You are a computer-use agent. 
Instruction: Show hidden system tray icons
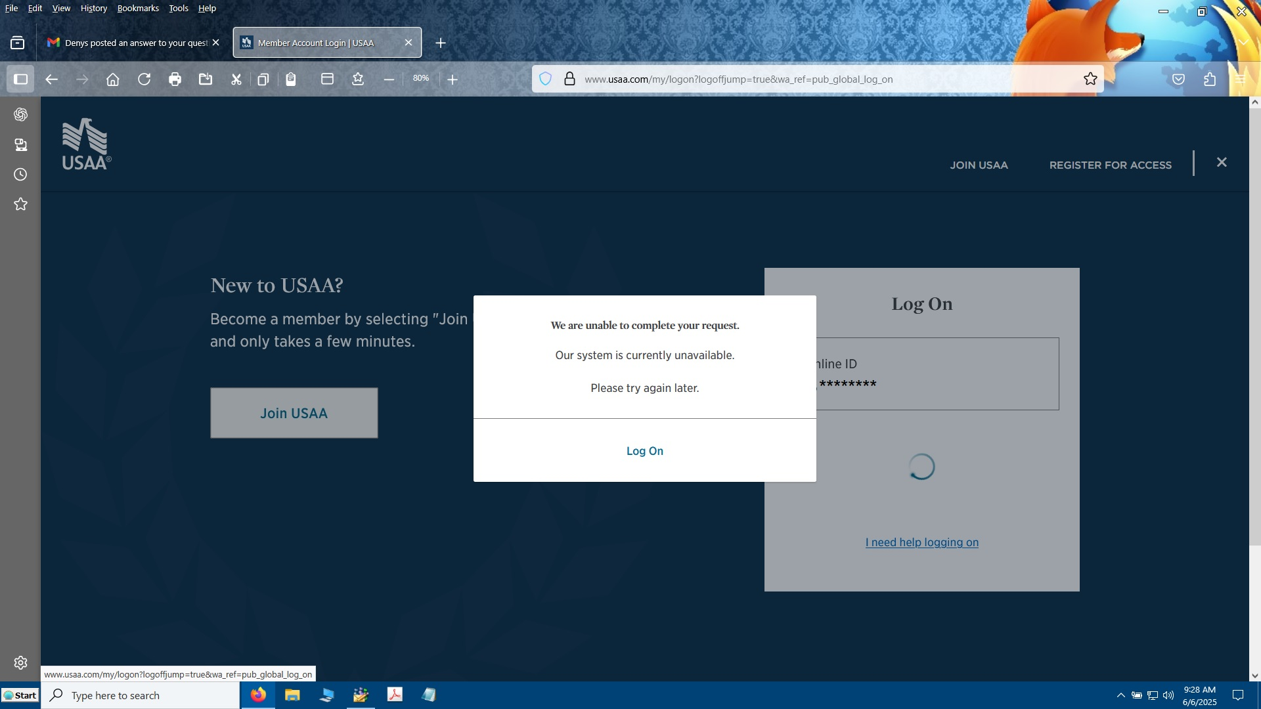pos(1120,695)
